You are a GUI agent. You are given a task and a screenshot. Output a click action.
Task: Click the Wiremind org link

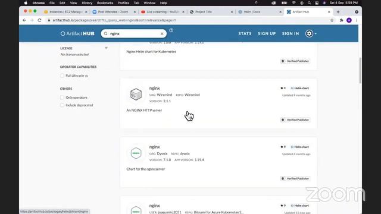pos(164,95)
